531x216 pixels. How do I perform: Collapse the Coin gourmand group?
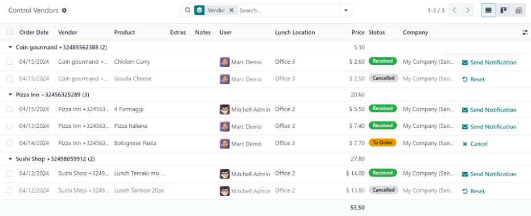click(10, 47)
